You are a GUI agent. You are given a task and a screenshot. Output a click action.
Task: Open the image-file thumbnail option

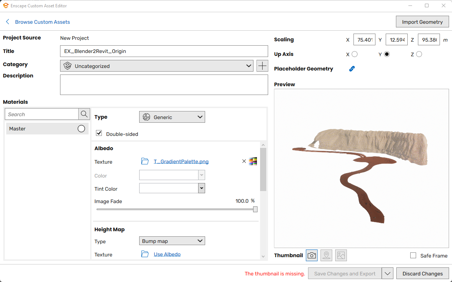coord(341,255)
